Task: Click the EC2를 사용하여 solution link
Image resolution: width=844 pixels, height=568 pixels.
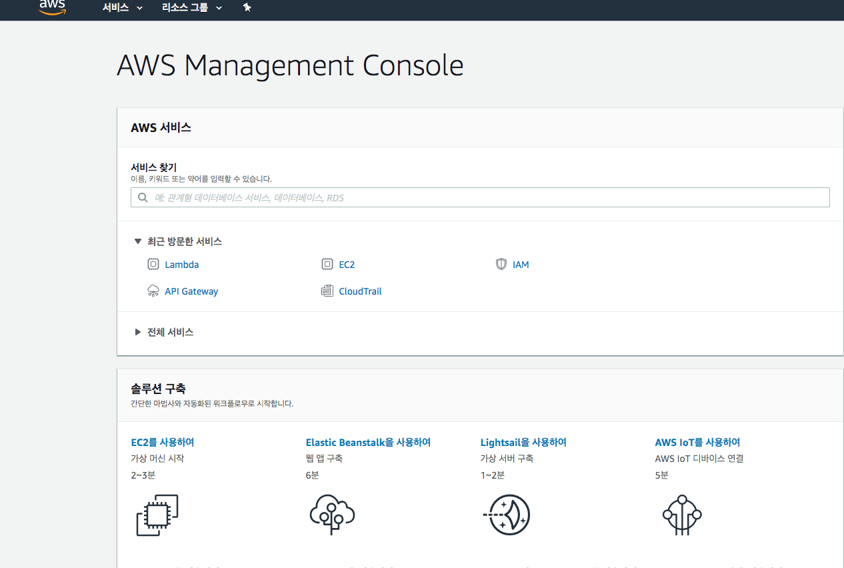Action: (x=163, y=442)
